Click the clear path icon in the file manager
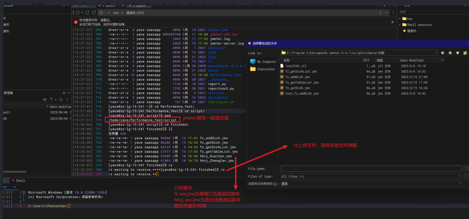 coord(45,99)
